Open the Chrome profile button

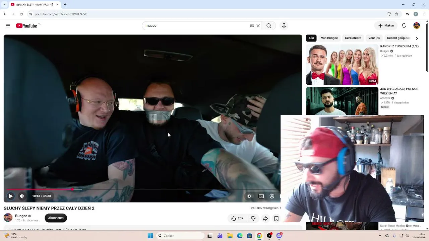[416, 14]
